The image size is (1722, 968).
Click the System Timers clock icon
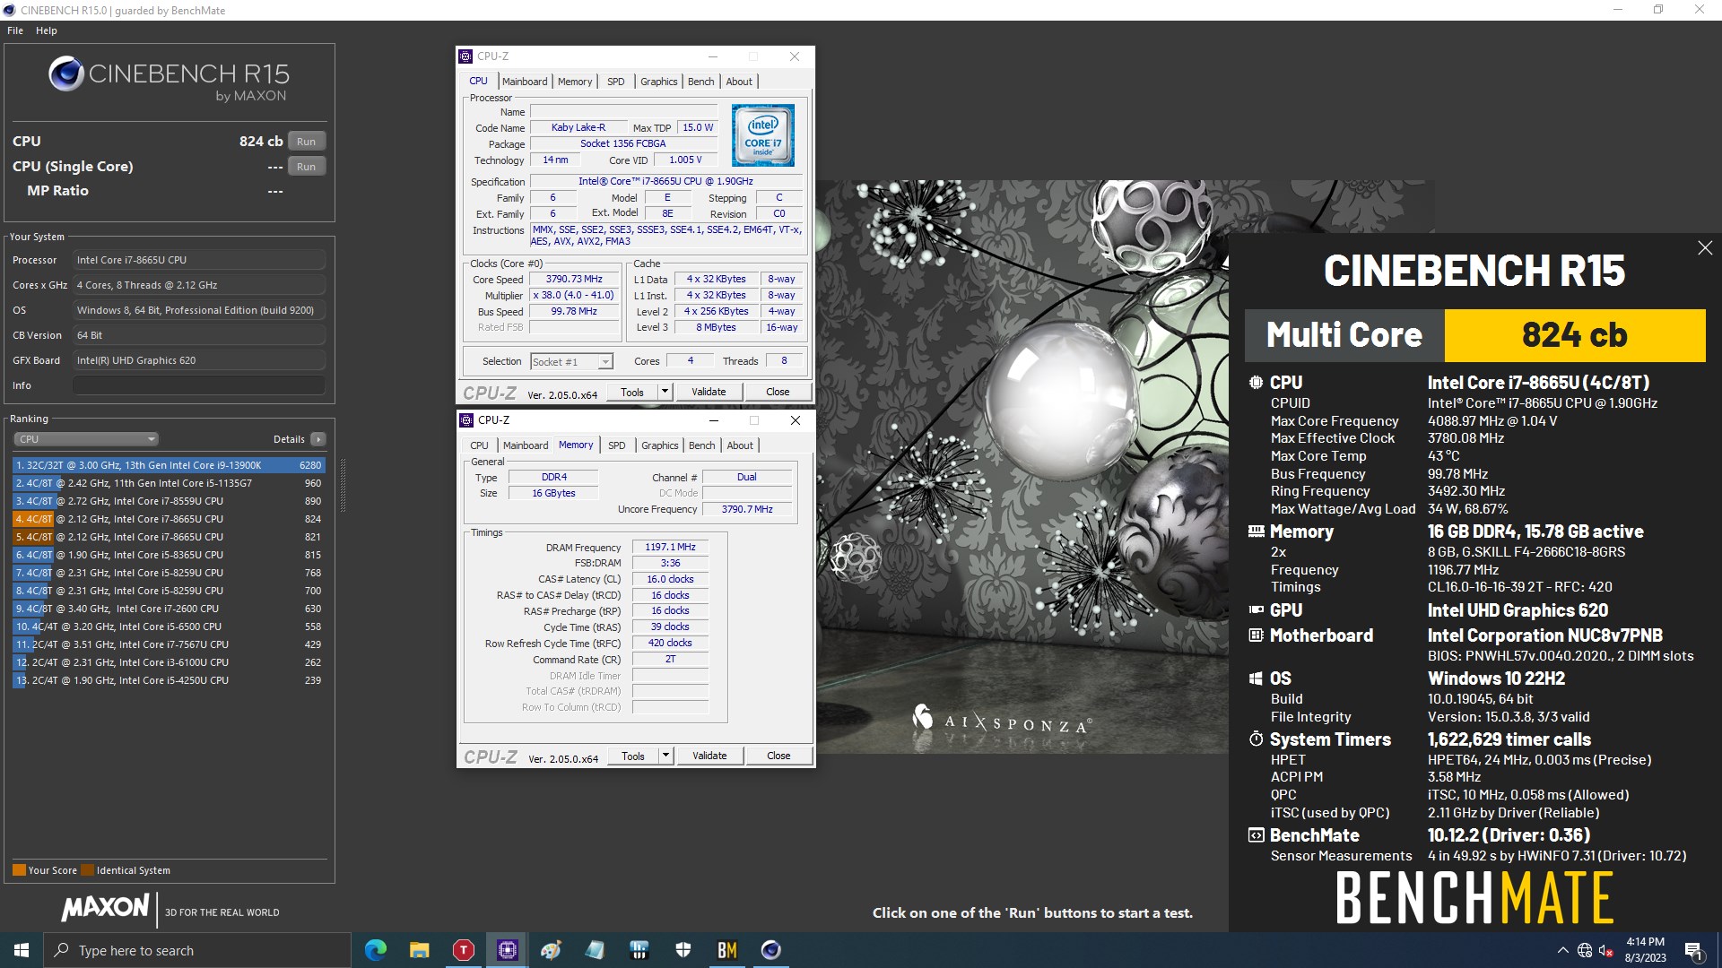(x=1256, y=739)
